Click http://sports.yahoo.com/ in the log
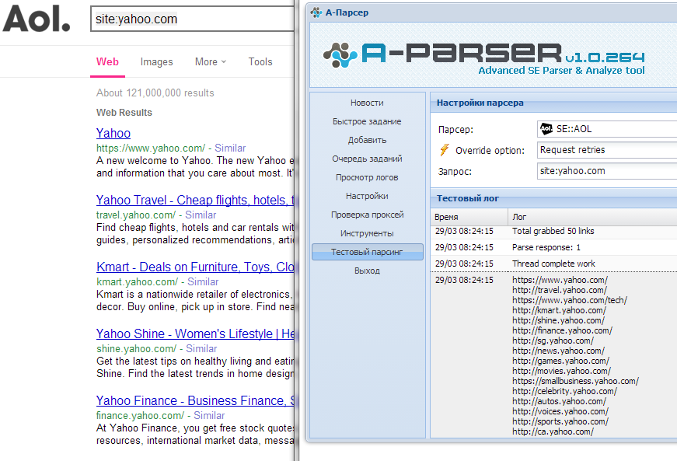The image size is (677, 461). coord(560,421)
